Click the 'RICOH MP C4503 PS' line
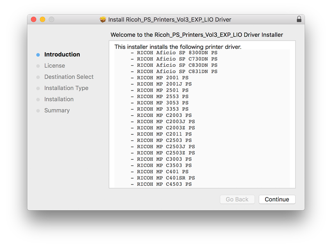 161,184
